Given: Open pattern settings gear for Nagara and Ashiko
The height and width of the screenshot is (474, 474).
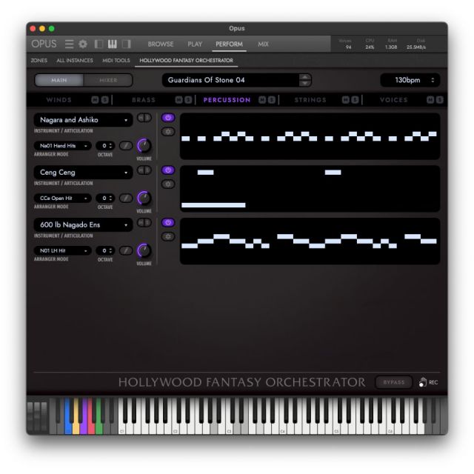Looking at the screenshot, I should [168, 132].
